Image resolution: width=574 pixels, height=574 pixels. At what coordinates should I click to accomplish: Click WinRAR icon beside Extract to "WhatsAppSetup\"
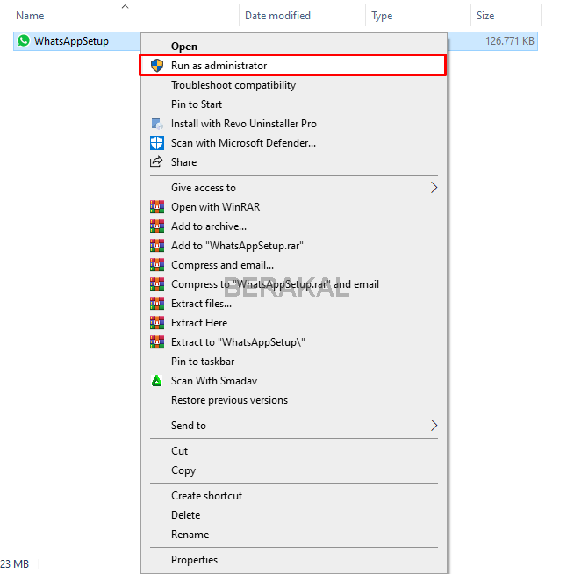pyautogui.click(x=157, y=342)
